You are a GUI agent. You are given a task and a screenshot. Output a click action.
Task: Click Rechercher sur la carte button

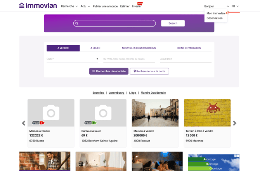point(149,71)
